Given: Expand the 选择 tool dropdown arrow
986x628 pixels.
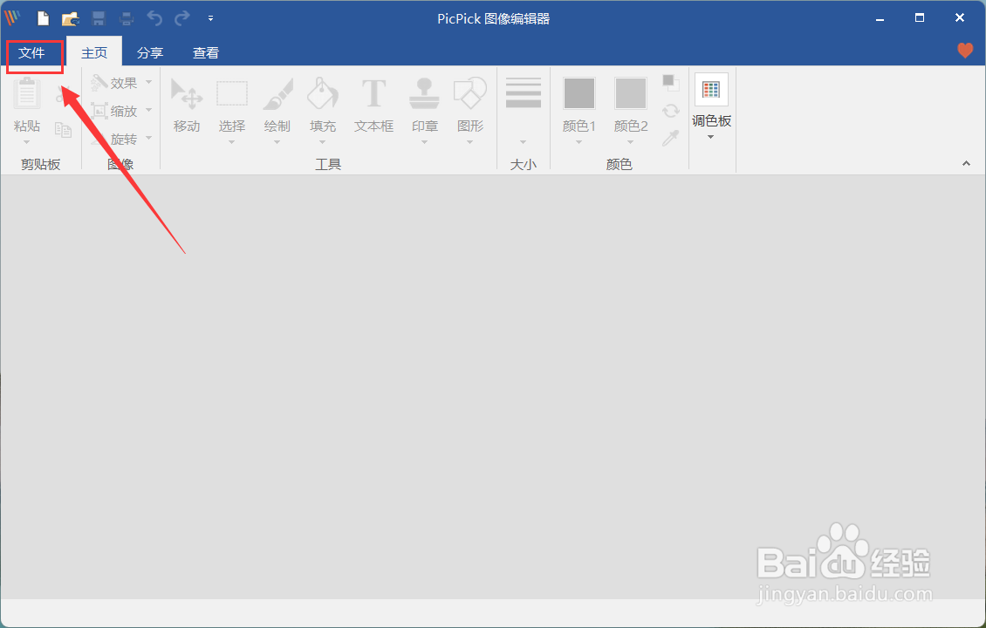Looking at the screenshot, I should pyautogui.click(x=231, y=142).
